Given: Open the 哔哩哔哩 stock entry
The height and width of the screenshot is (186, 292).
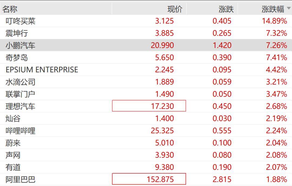Looking at the screenshot, I should click(x=21, y=131).
